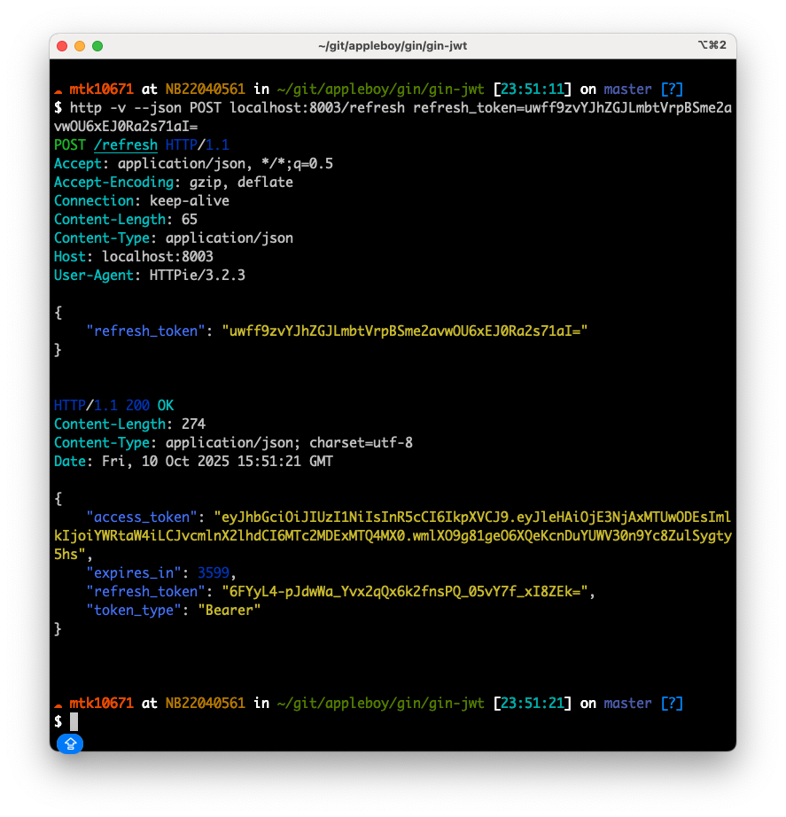
Task: Click the response Content-Length: 274 line
Action: (x=129, y=424)
